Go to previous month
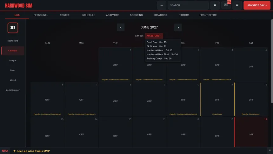Viewport: 273px width, 154px height. point(121,27)
